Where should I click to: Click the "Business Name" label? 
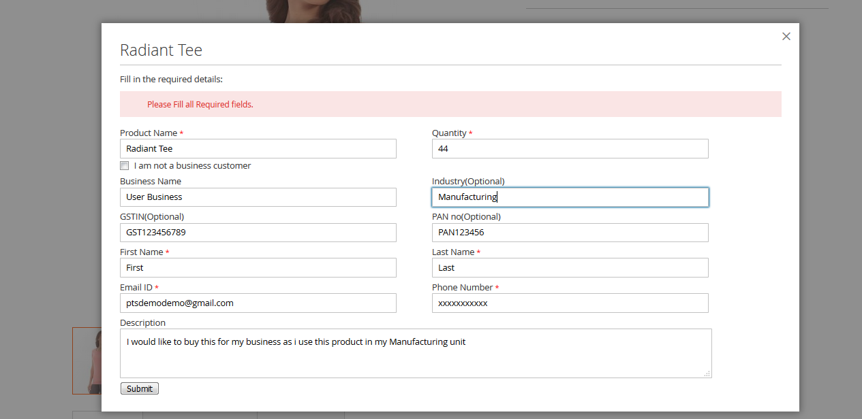(x=151, y=182)
